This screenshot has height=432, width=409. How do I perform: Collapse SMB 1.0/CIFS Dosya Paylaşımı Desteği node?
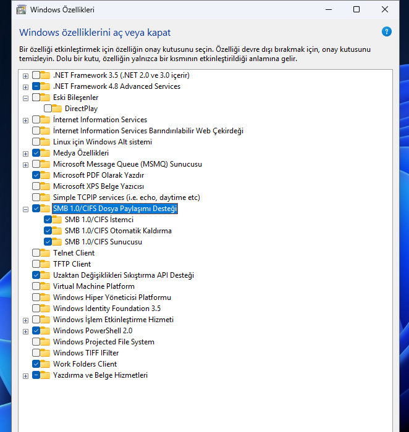point(26,209)
